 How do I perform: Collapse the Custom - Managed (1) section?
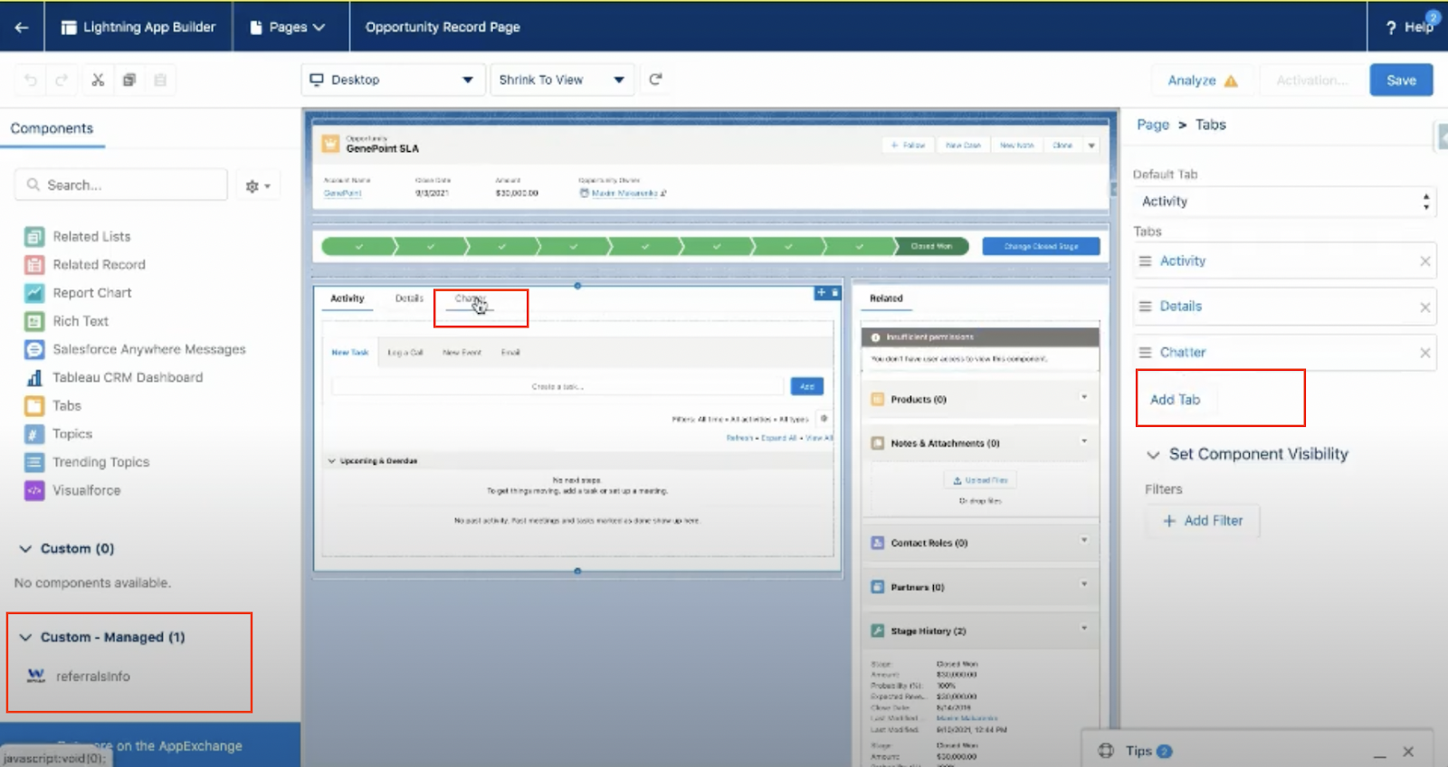[x=25, y=638]
